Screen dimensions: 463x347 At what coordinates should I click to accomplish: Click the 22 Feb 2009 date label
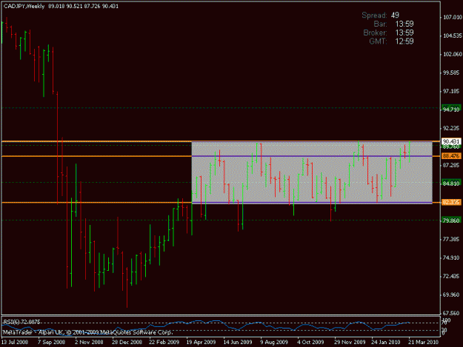(164, 342)
